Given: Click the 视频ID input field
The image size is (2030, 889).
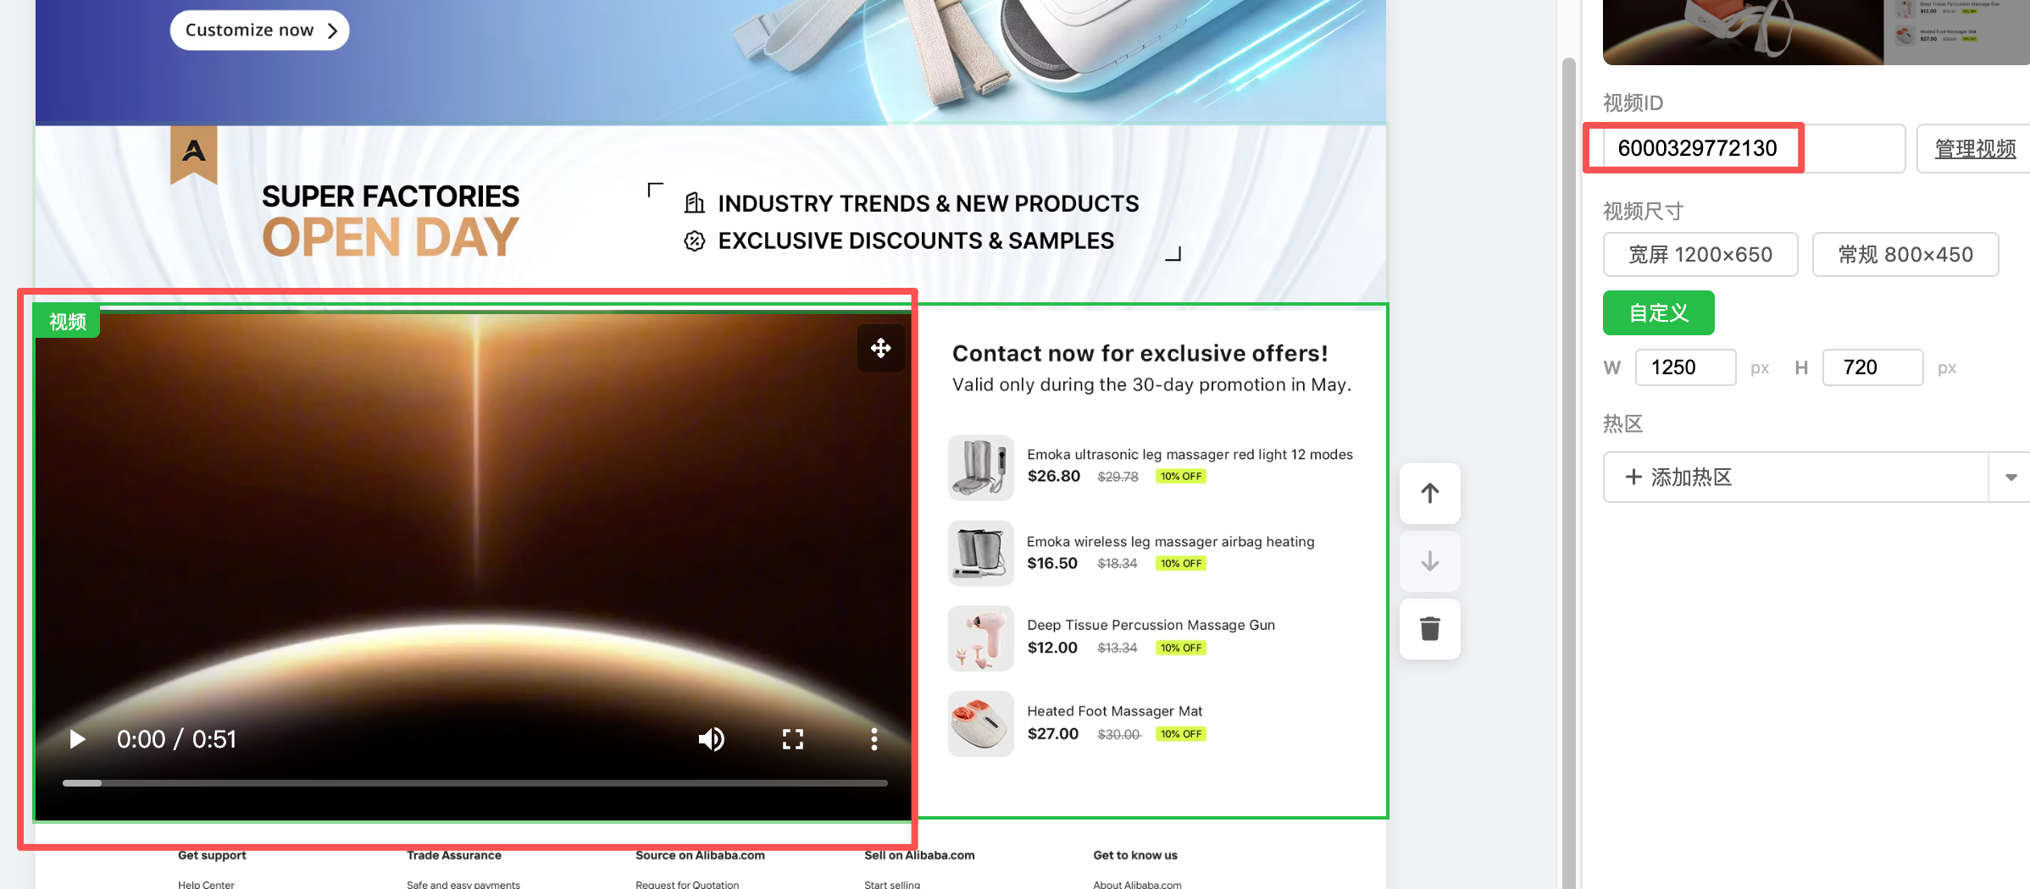Looking at the screenshot, I should (x=1754, y=148).
